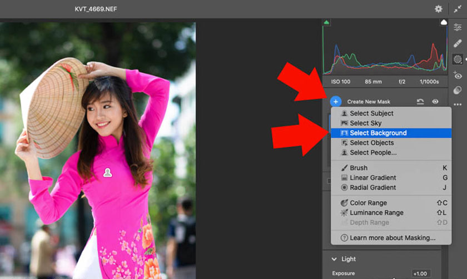Click the reset masks undo arrow icon
The image size is (467, 279).
[x=421, y=102]
